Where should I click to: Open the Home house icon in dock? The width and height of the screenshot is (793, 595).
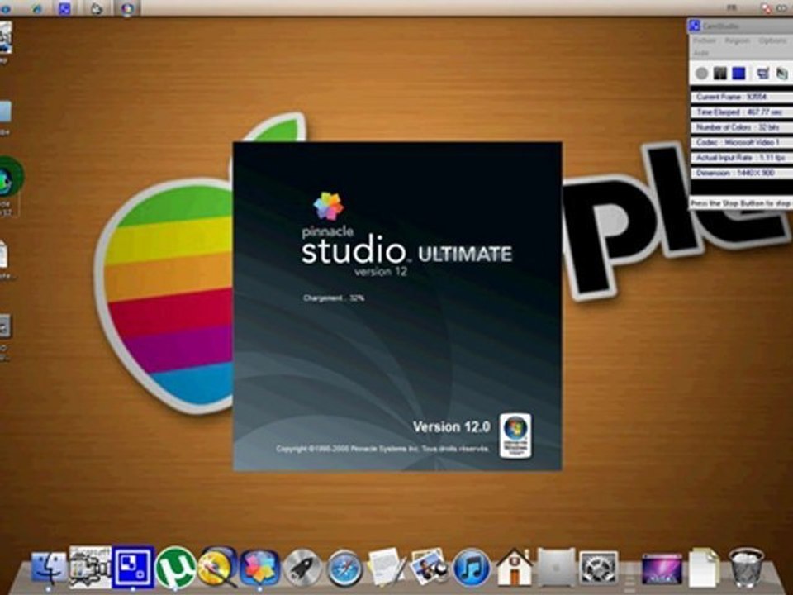pyautogui.click(x=514, y=568)
